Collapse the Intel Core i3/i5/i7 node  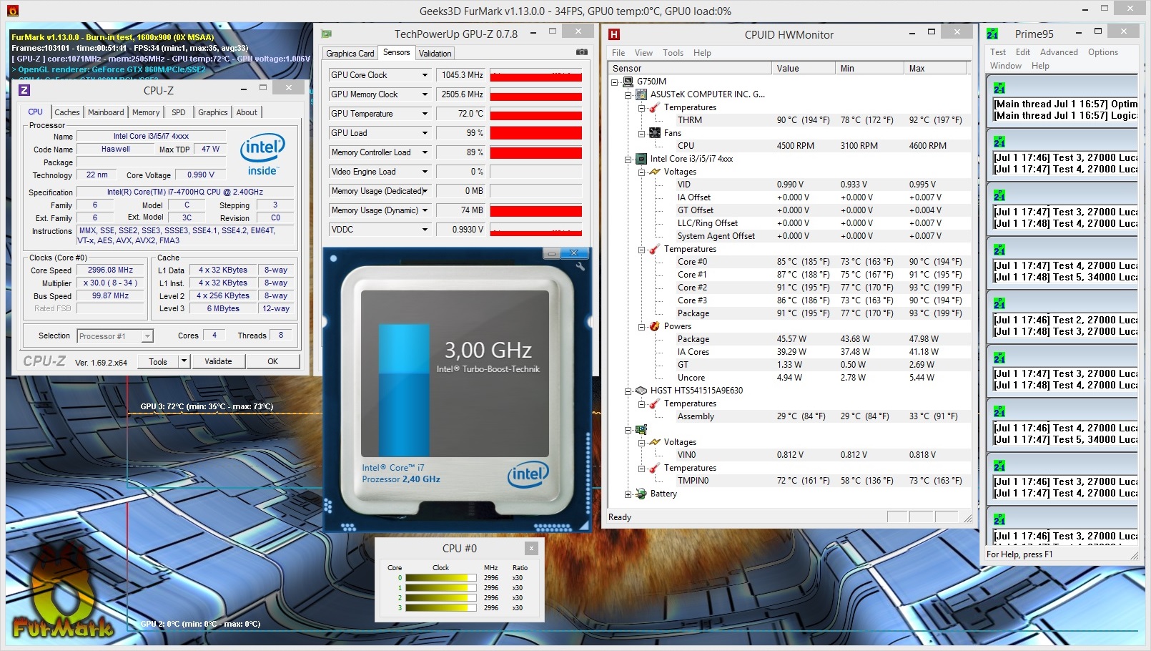click(x=628, y=159)
